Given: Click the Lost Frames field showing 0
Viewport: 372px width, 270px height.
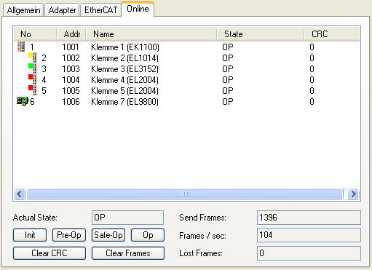Looking at the screenshot, I should [309, 253].
